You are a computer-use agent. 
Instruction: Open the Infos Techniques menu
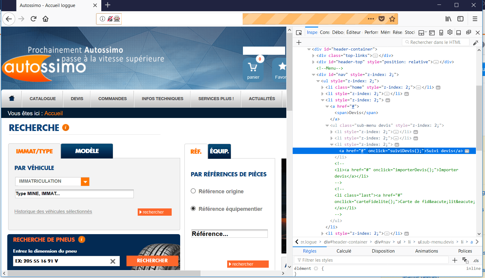[x=163, y=99]
